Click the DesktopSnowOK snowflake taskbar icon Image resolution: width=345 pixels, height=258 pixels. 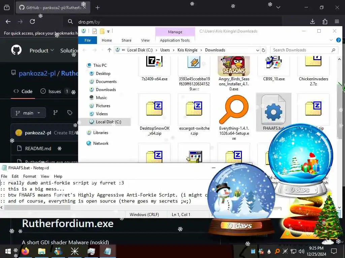click(74, 251)
